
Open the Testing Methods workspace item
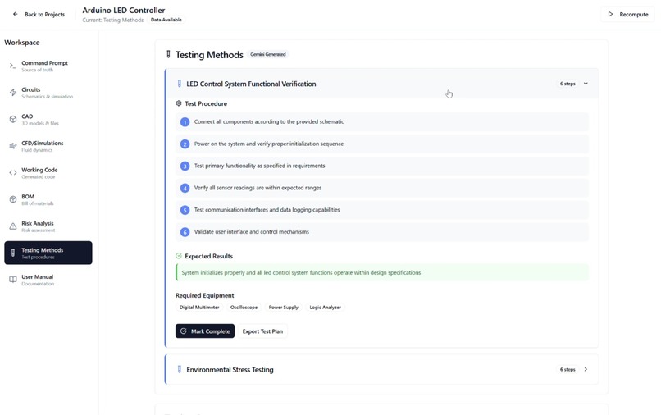point(48,253)
